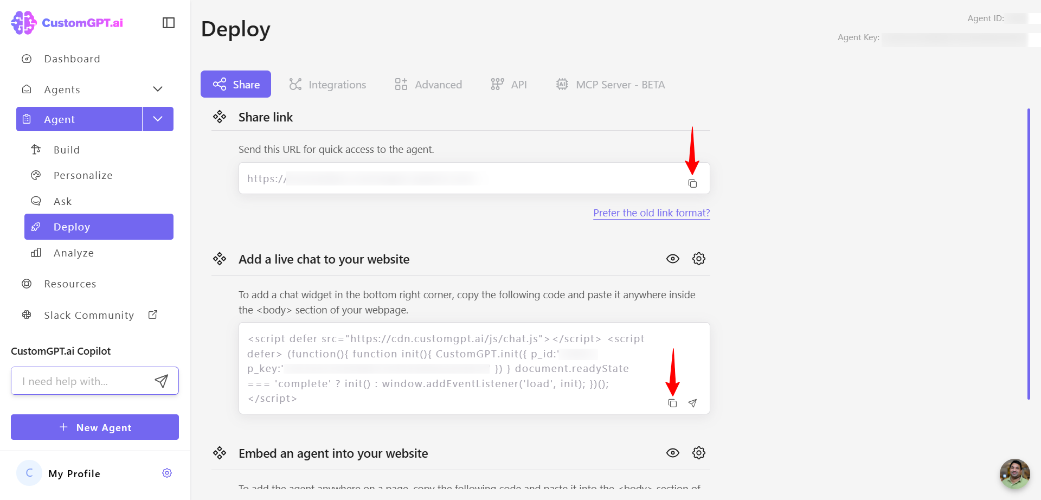
Task: Preview the embed agent eye icon
Action: pos(673,453)
